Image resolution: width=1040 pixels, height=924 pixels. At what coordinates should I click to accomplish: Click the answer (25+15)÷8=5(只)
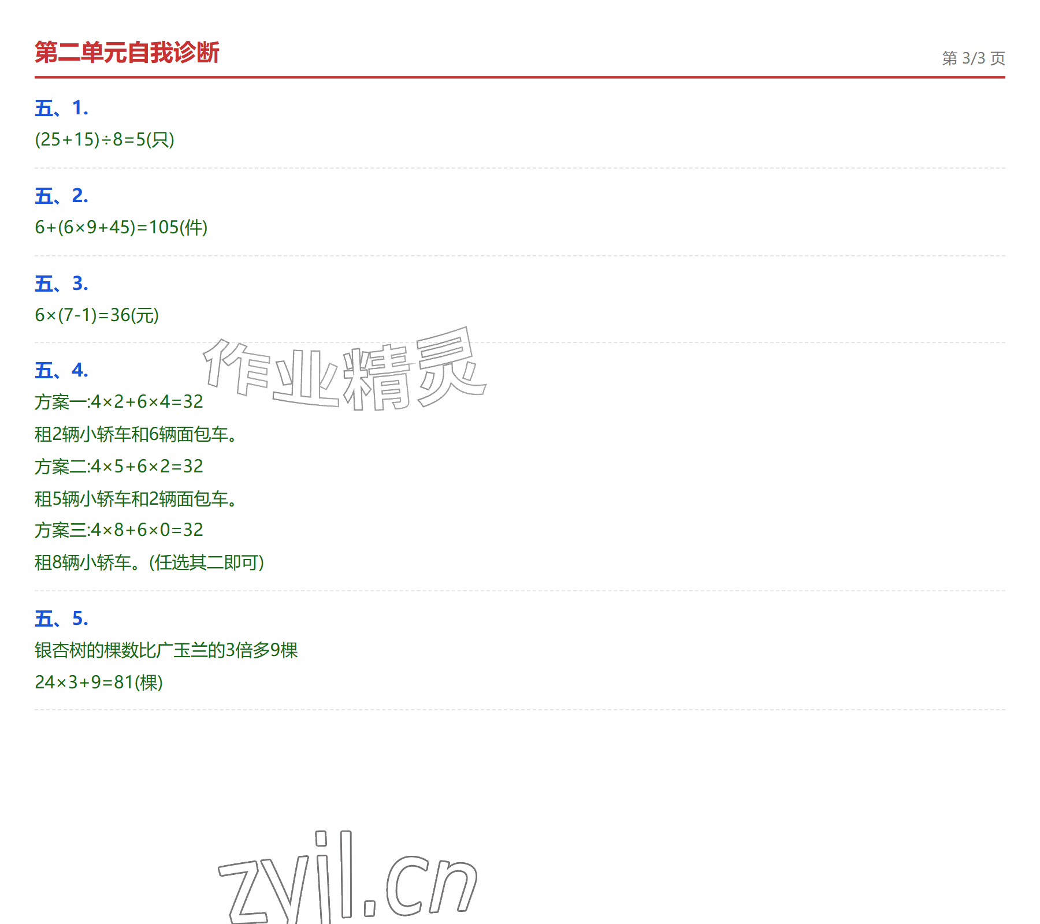(x=105, y=140)
